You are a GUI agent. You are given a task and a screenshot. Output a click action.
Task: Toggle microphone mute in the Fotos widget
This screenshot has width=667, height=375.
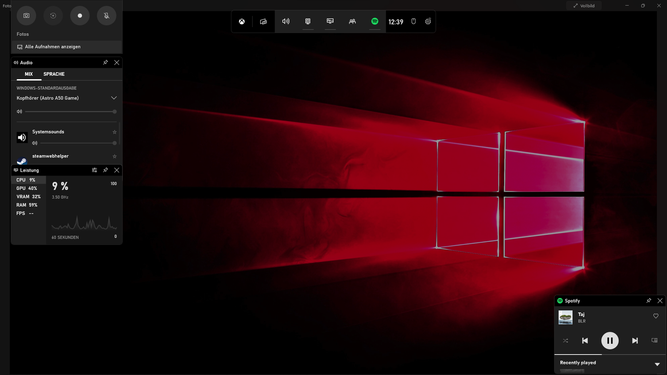point(106,15)
